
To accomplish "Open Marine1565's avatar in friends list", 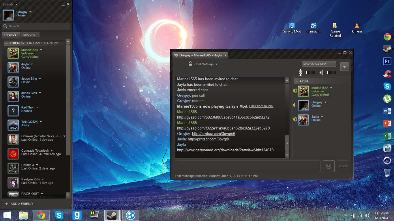I will pyautogui.click(x=13, y=53).
